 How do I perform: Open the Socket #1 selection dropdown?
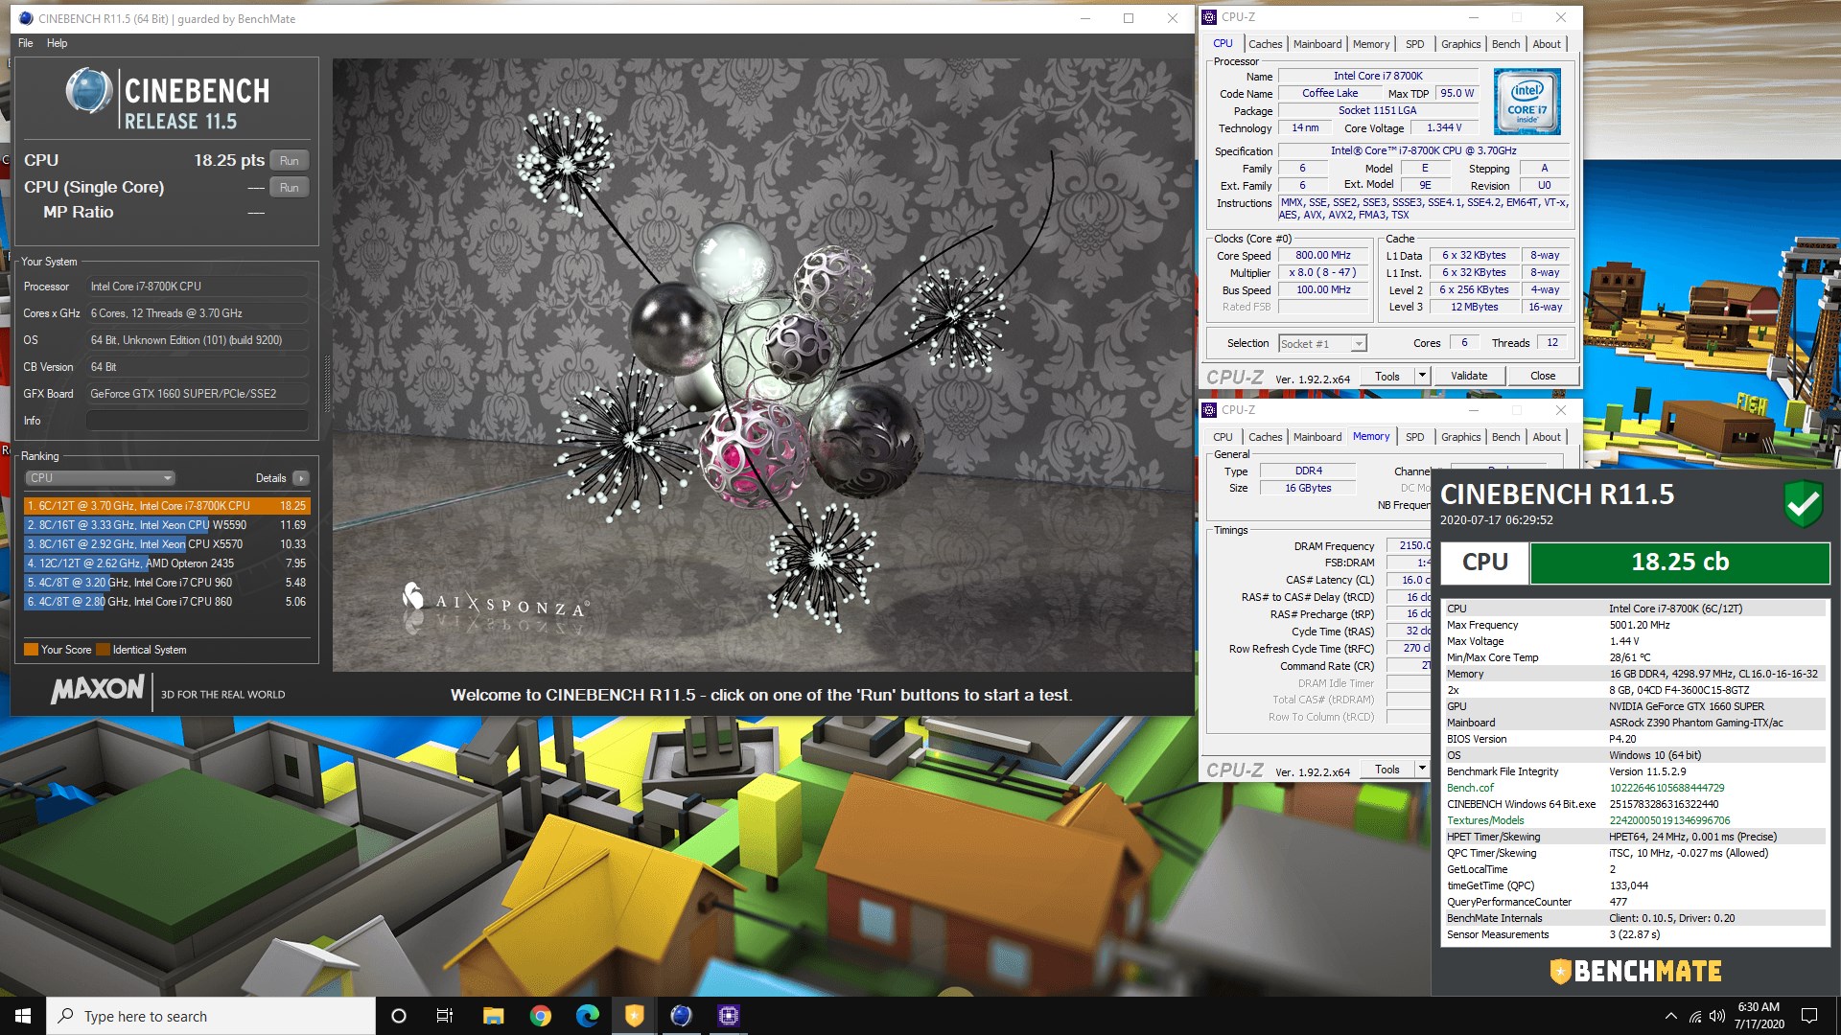pos(1322,344)
